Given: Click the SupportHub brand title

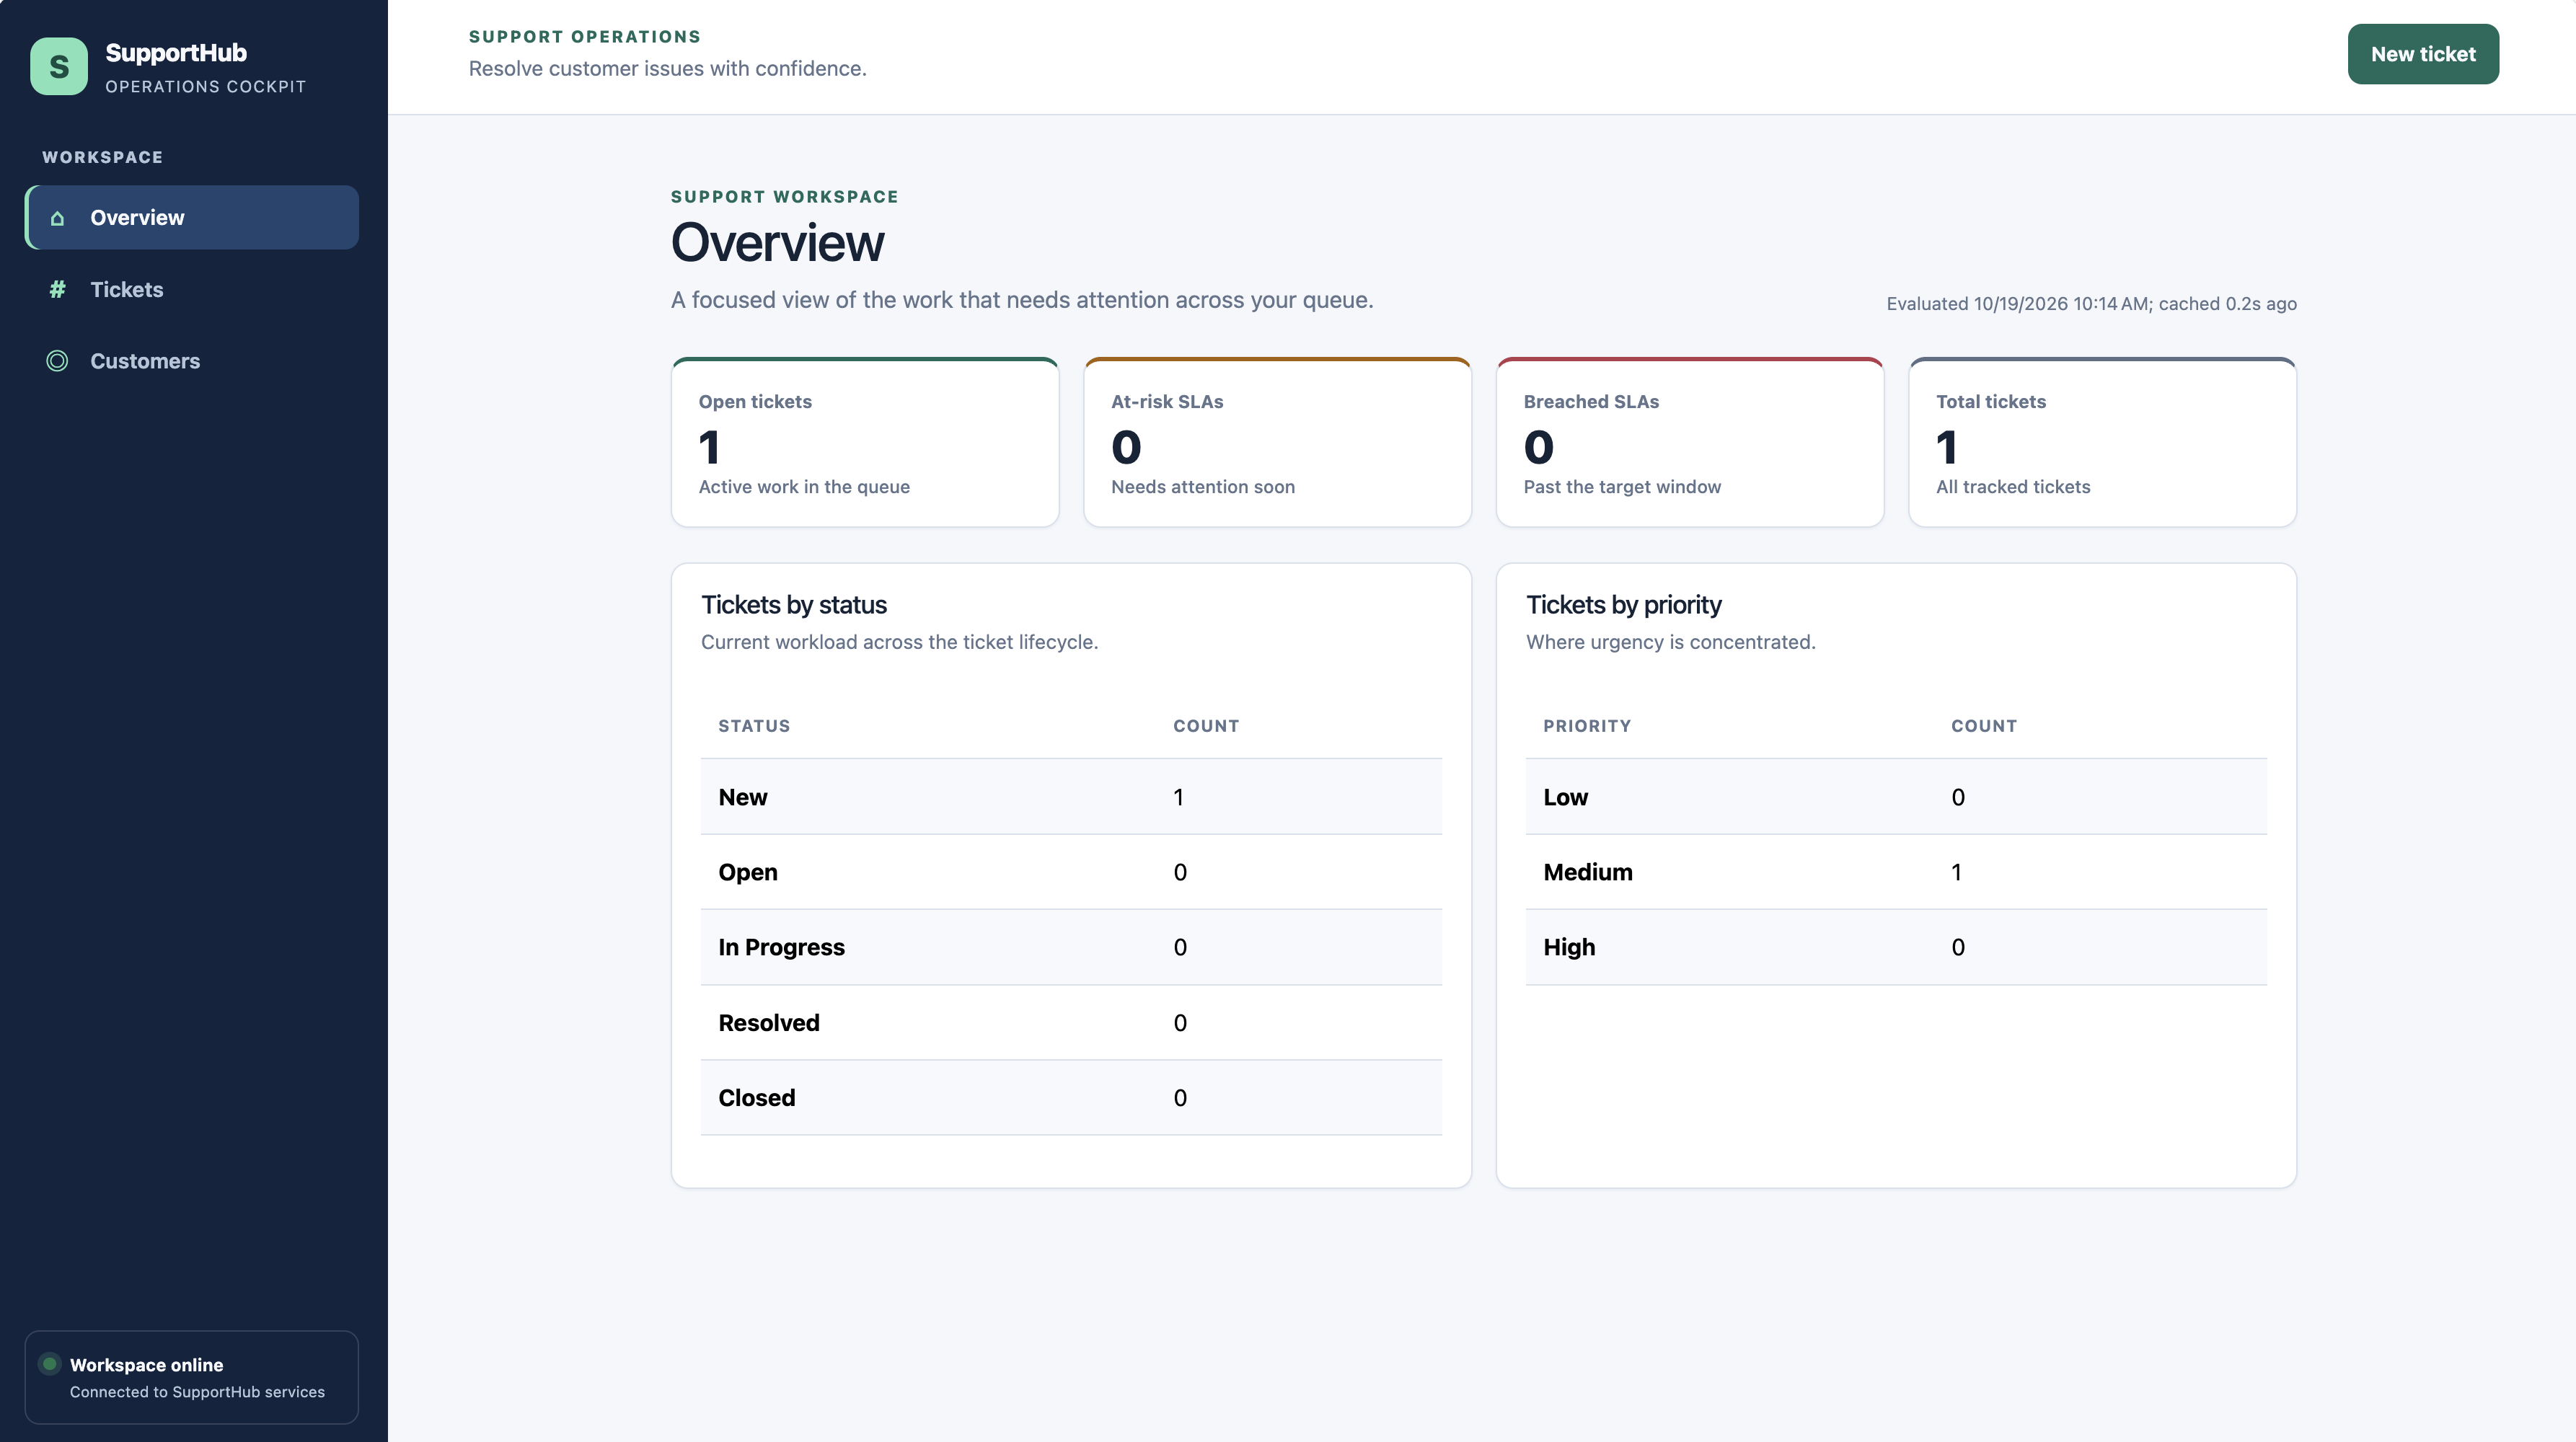Looking at the screenshot, I should click(176, 53).
